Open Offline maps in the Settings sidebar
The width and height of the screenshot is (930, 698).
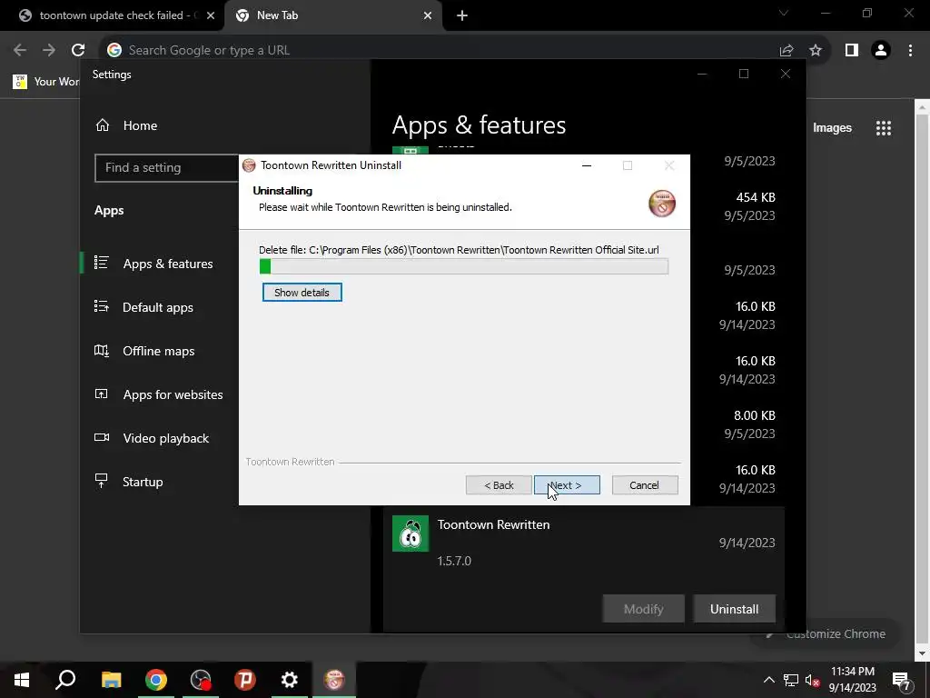158,351
